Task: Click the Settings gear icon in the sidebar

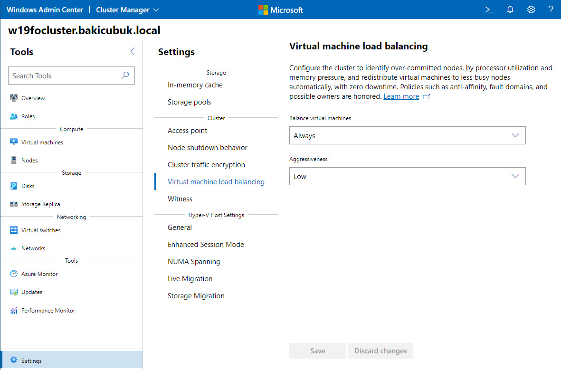Action: 14,360
